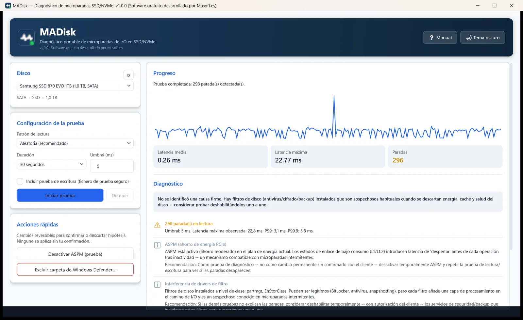The width and height of the screenshot is (523, 320).
Task: Click the Paradas count 296
Action: tap(398, 160)
